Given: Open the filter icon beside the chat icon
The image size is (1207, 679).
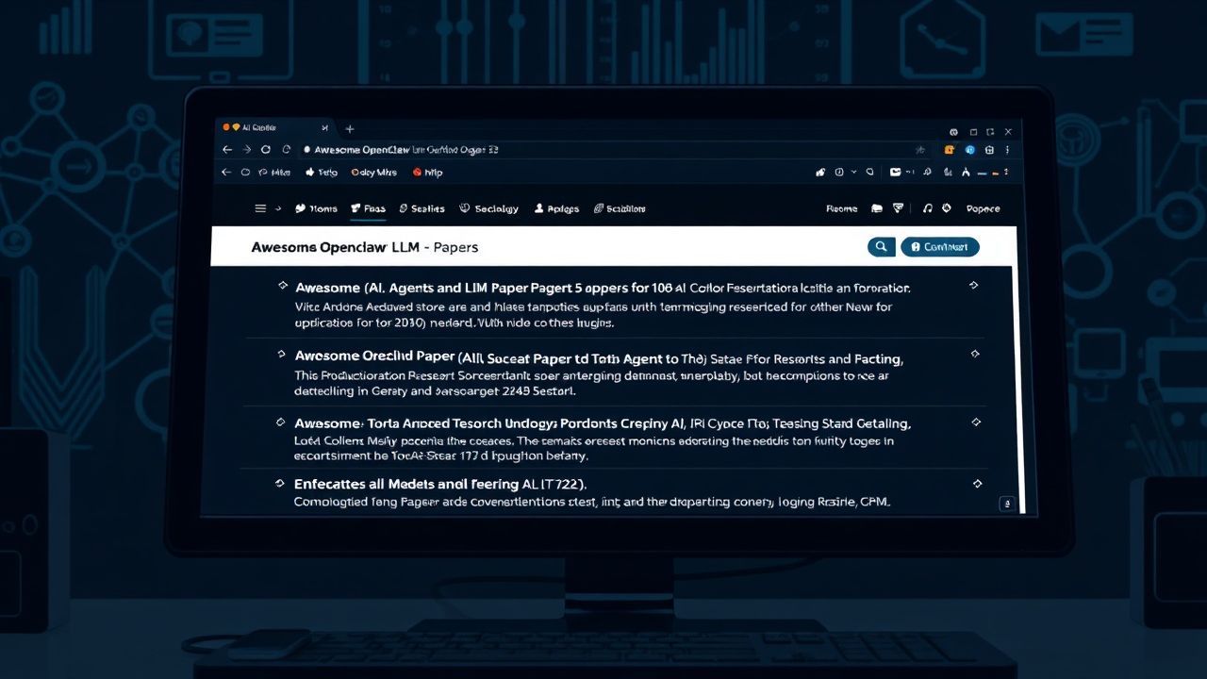Looking at the screenshot, I should pos(897,208).
